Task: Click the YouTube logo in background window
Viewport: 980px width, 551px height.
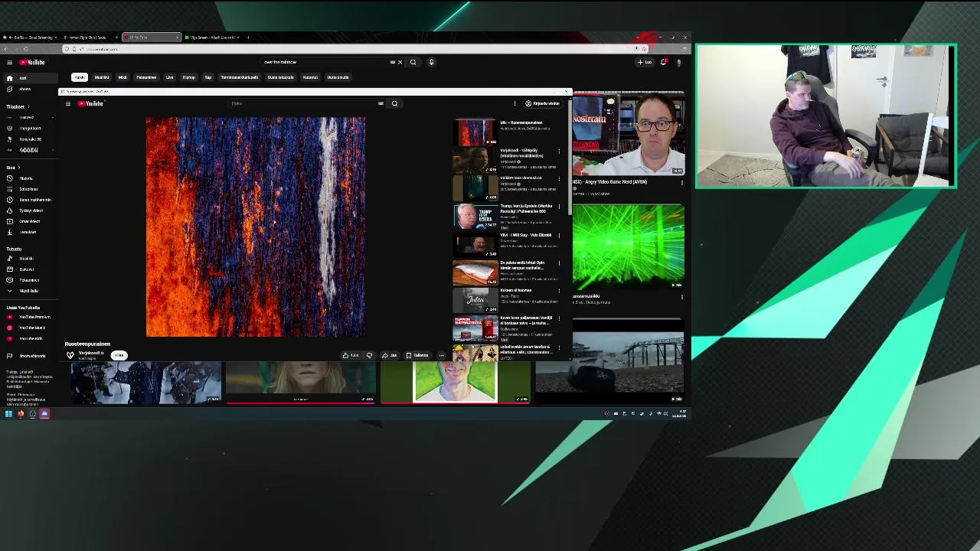Action: pos(32,62)
